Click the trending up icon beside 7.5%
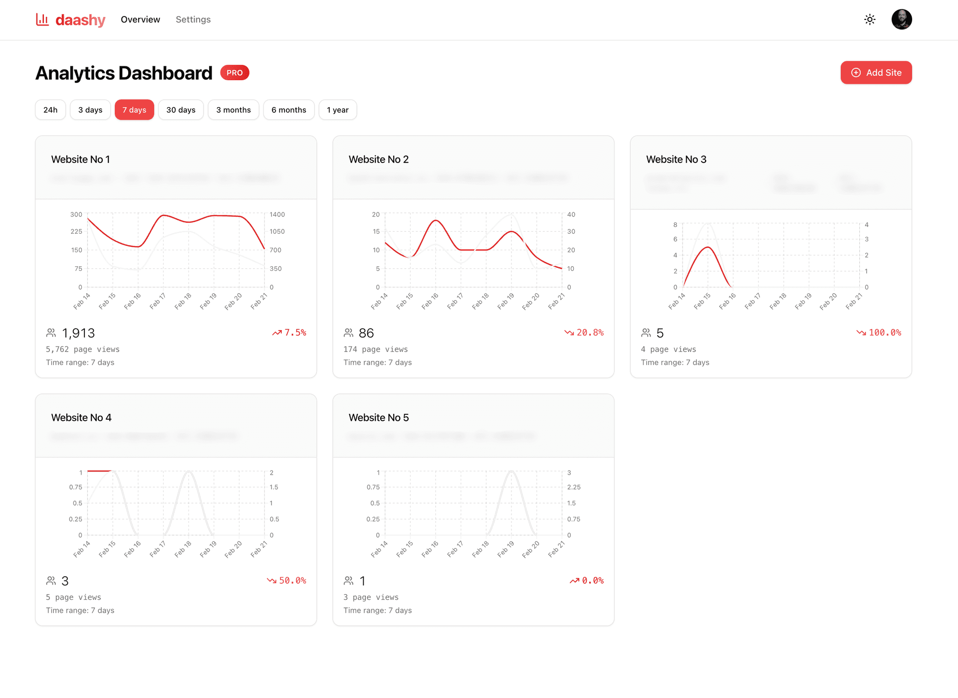 pos(277,333)
